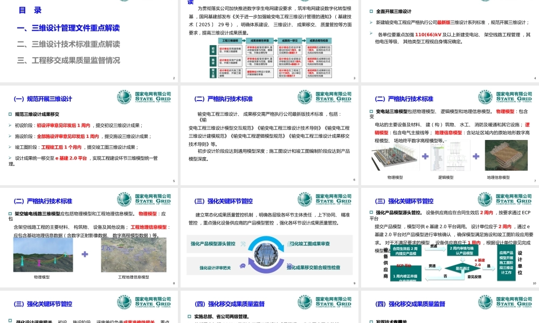Click State Grid logo on slide 强化设计评审把关
Image resolution: width=539 pixels, height=323 pixels.
point(144,302)
